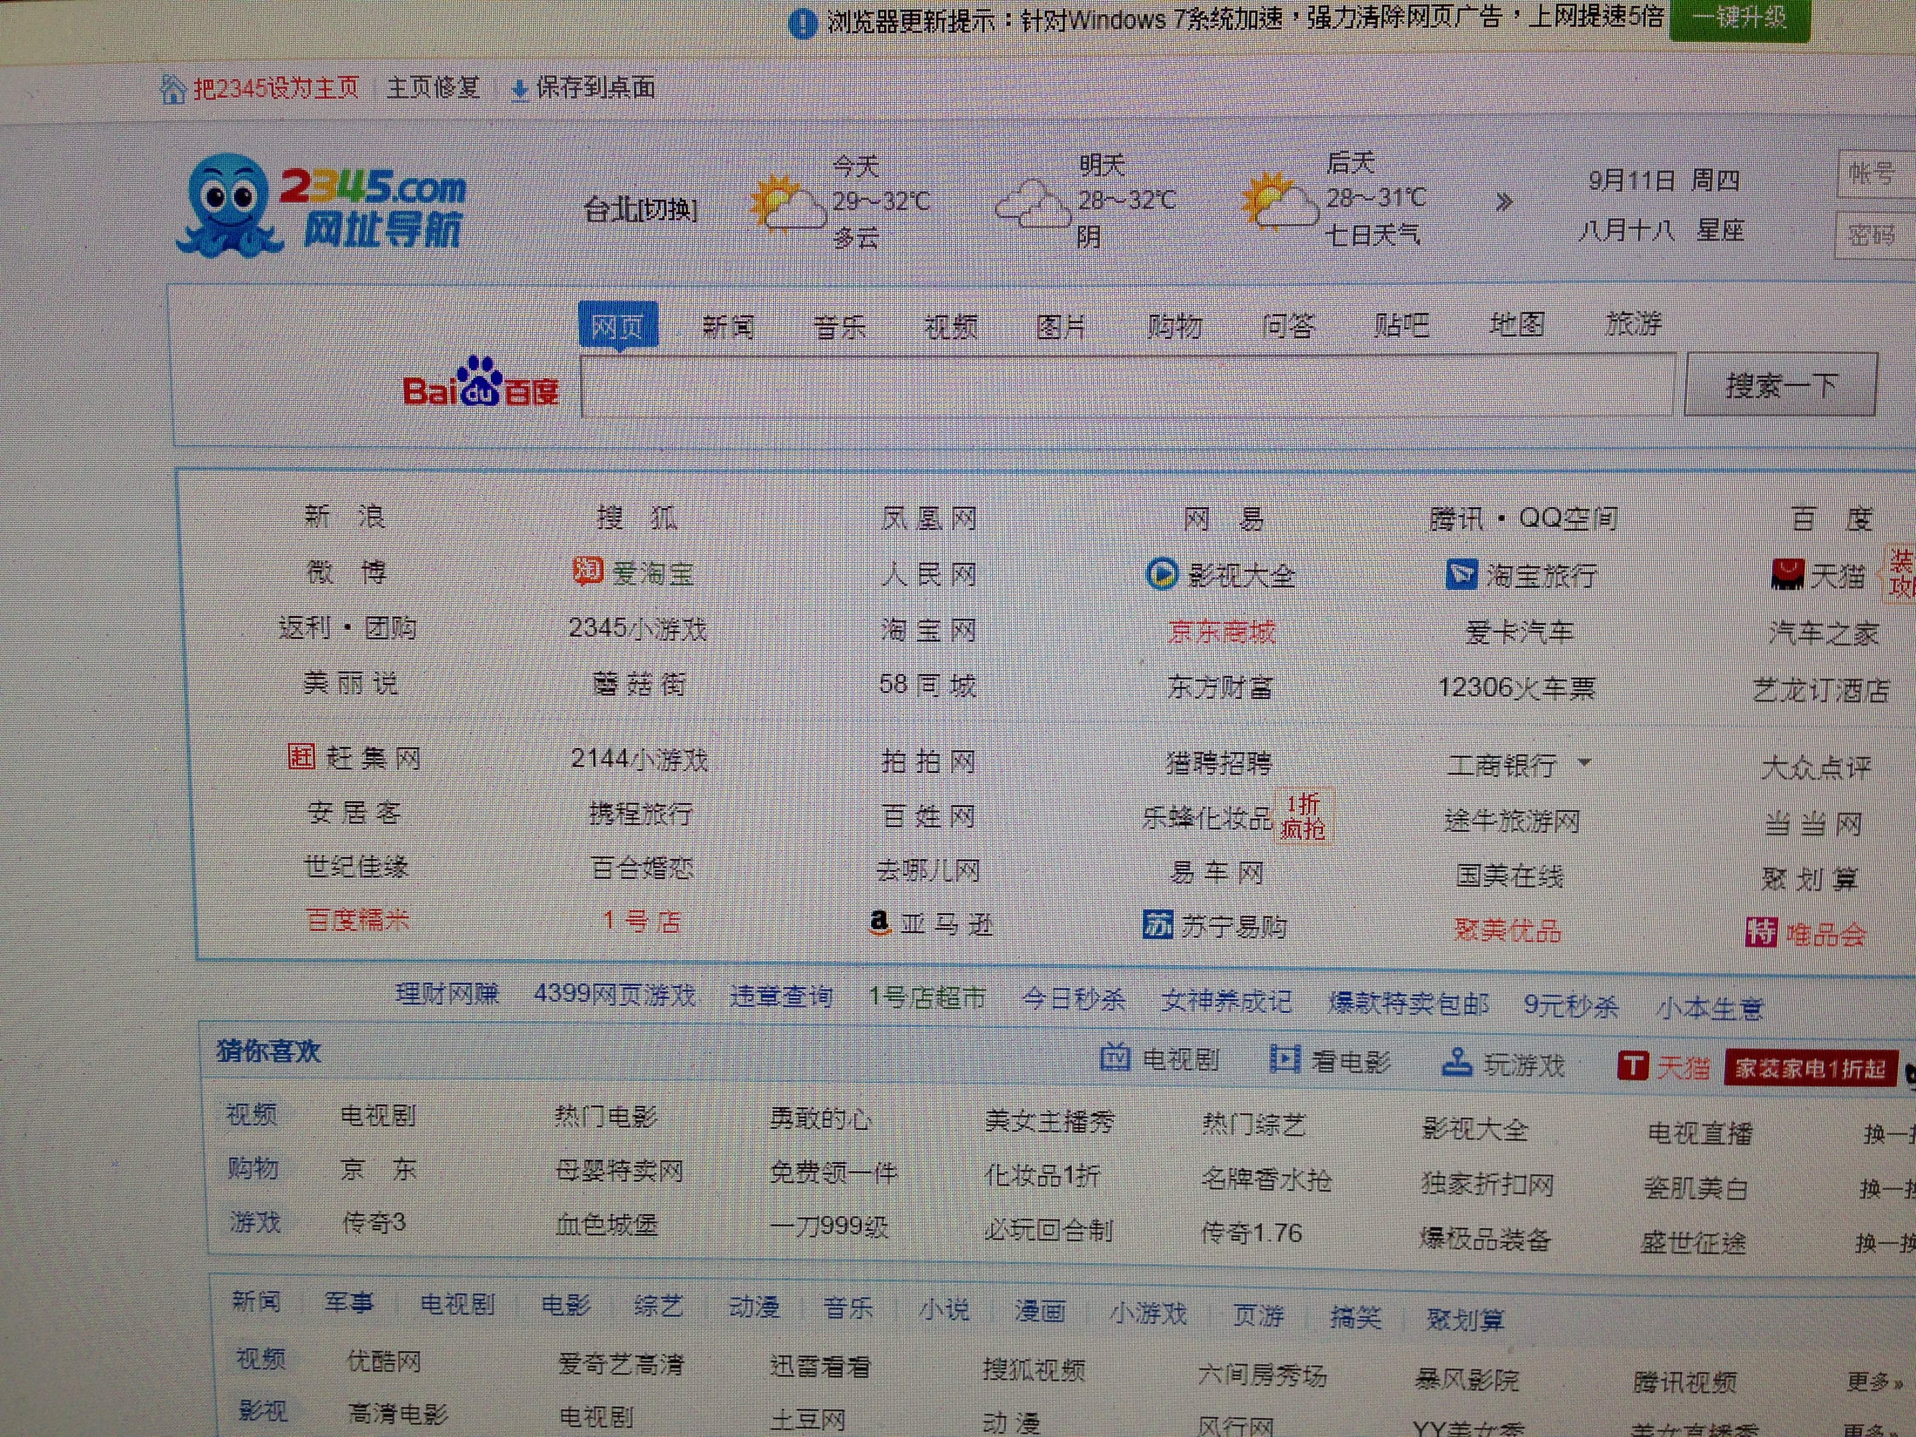
Task: Click the play icon beside 影视大全
Action: [x=1161, y=574]
